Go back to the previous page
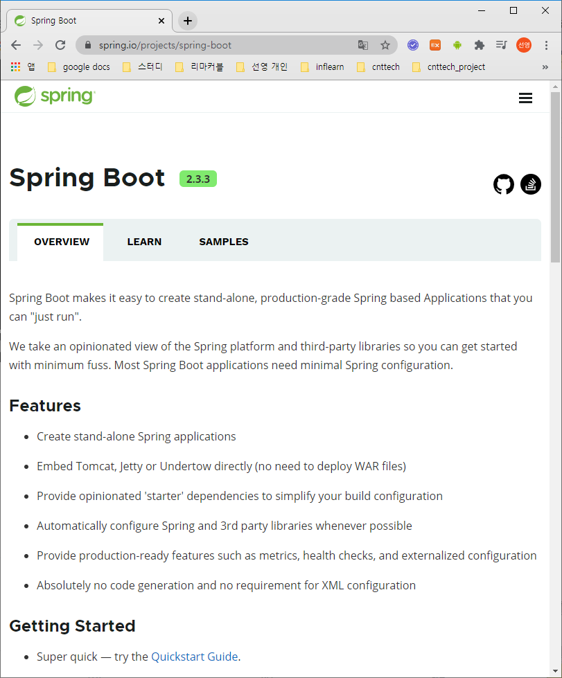The width and height of the screenshot is (562, 678). tap(16, 45)
